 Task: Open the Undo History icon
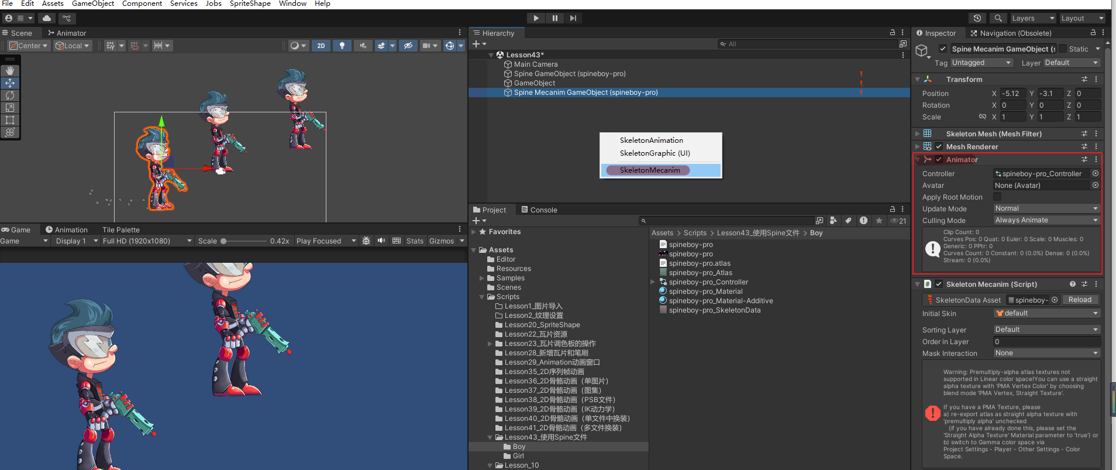coord(977,18)
